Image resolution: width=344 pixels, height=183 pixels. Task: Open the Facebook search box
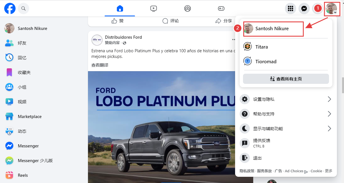23,8
